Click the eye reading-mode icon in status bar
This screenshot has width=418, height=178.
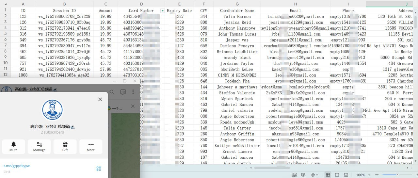click(x=303, y=175)
